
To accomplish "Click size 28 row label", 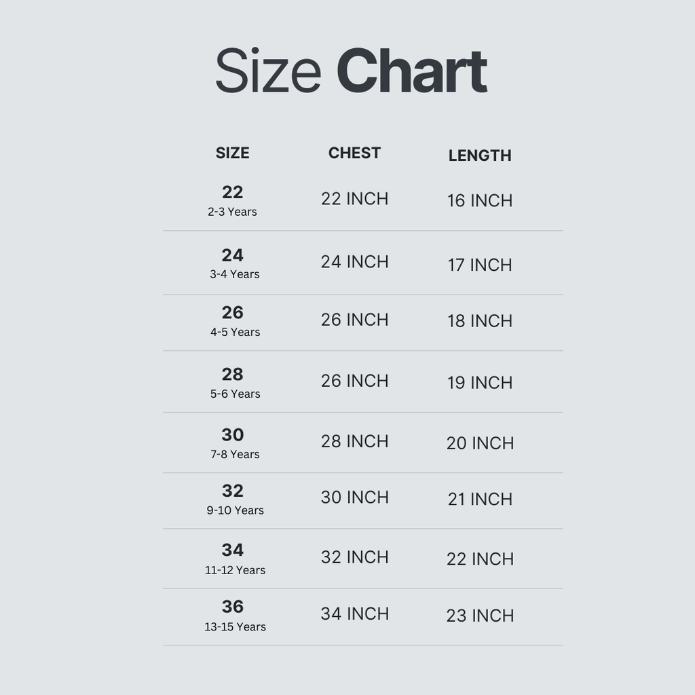I will [232, 375].
